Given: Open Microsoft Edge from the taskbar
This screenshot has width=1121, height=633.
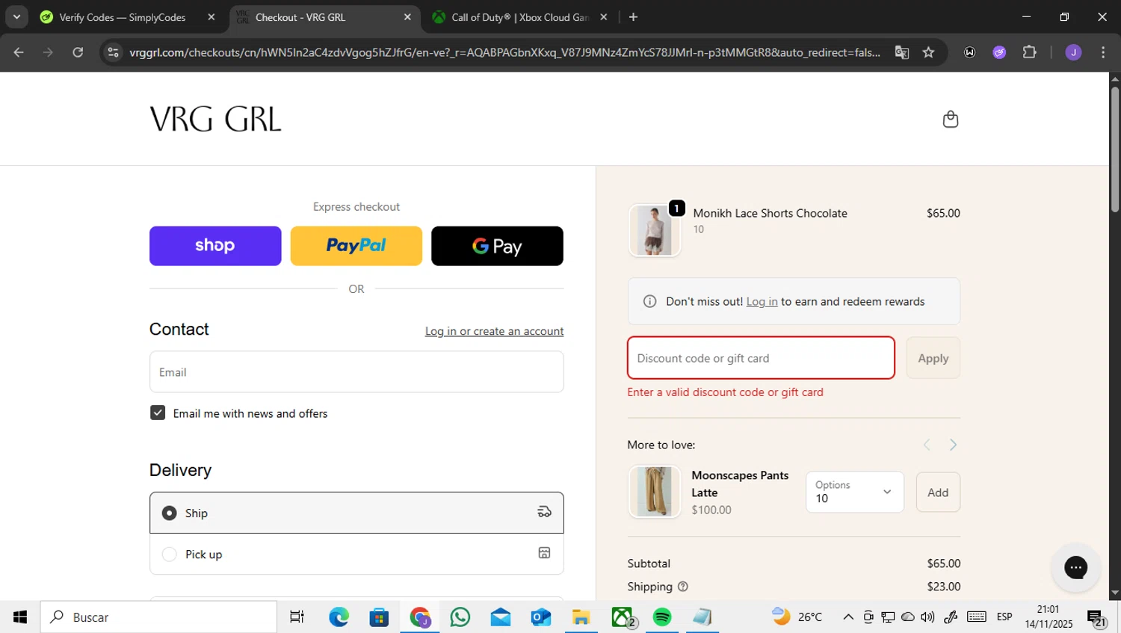Looking at the screenshot, I should 339,617.
